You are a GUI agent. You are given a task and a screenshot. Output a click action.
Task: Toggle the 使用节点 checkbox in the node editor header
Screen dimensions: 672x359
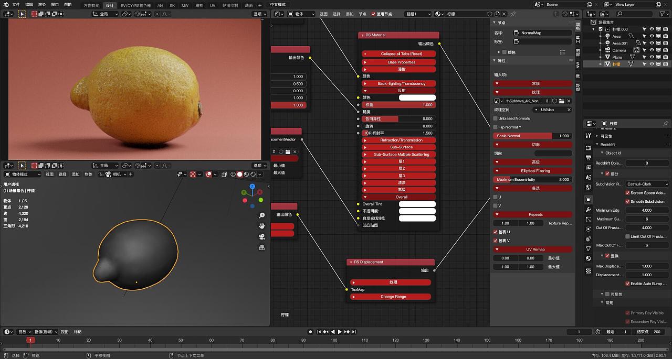pyautogui.click(x=373, y=15)
